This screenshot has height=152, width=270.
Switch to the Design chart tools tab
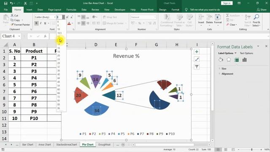point(163,10)
